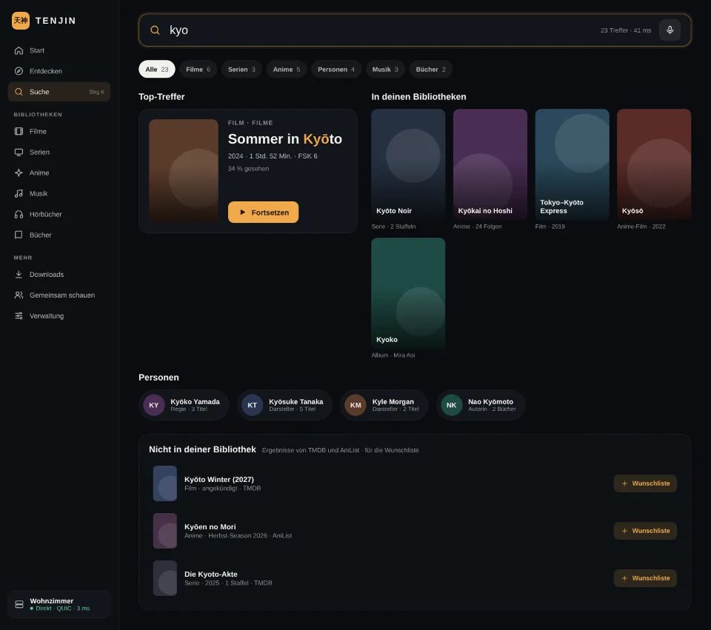
Task: Click the magnifier icon in the search bar
Action: [x=155, y=30]
